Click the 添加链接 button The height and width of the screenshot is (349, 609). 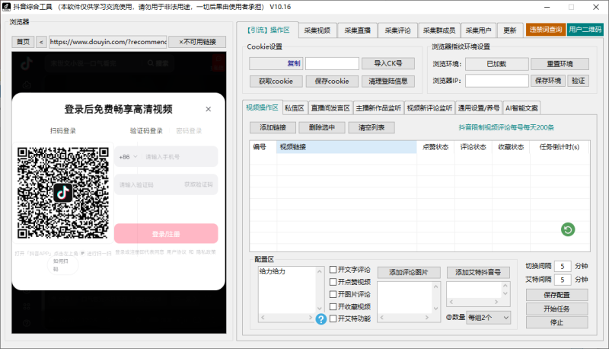pyautogui.click(x=273, y=127)
